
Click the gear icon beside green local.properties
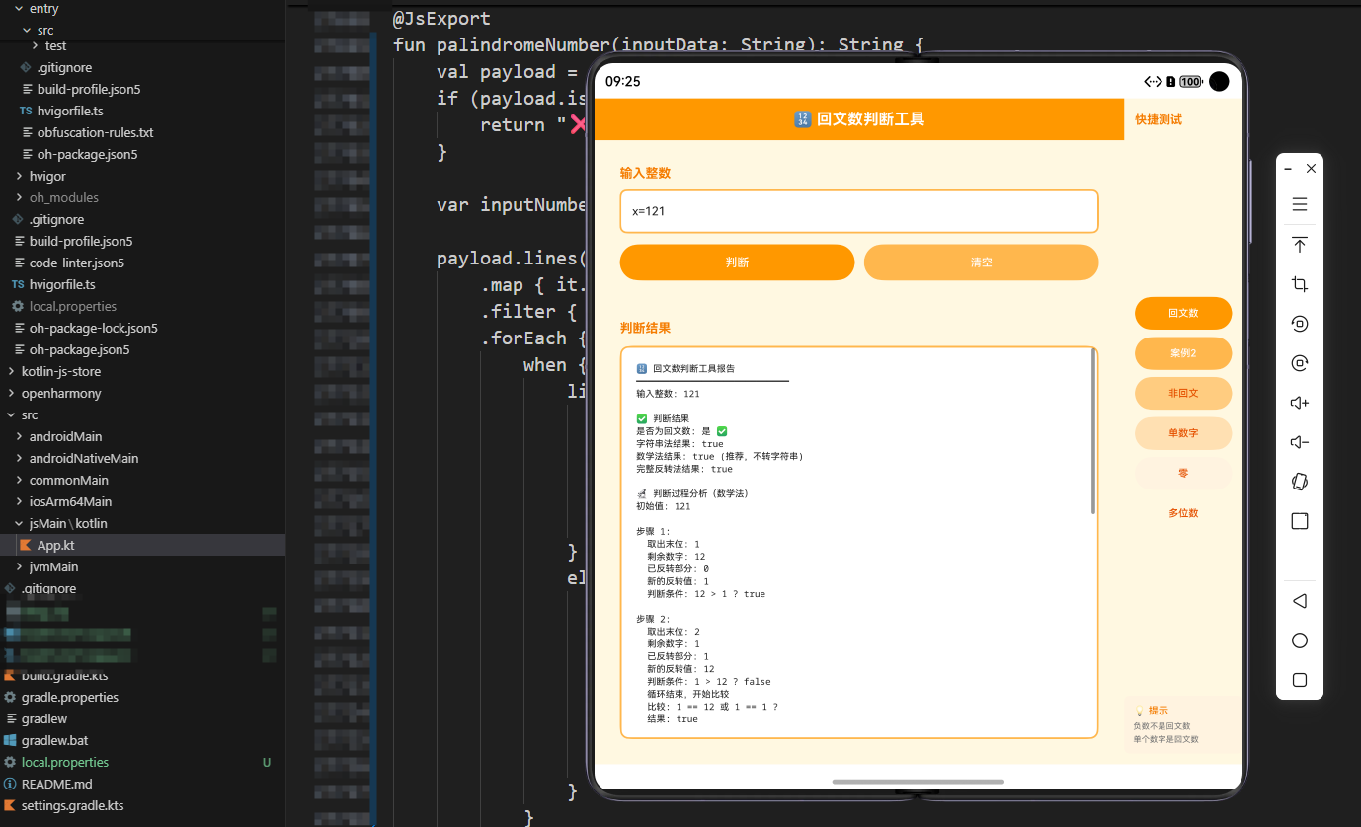[x=10, y=762]
